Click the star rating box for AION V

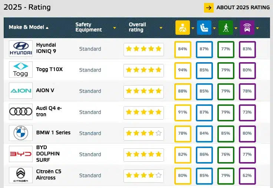point(144,91)
